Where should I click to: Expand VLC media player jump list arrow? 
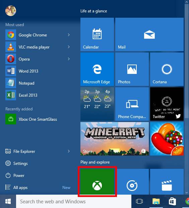[x=69, y=47]
